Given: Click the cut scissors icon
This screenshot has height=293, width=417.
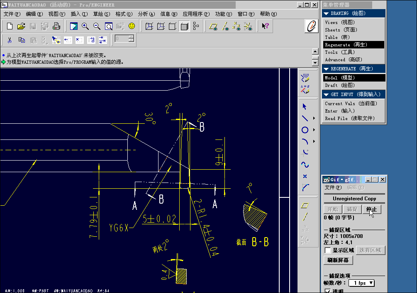Looking at the screenshot, I should click(10, 40).
